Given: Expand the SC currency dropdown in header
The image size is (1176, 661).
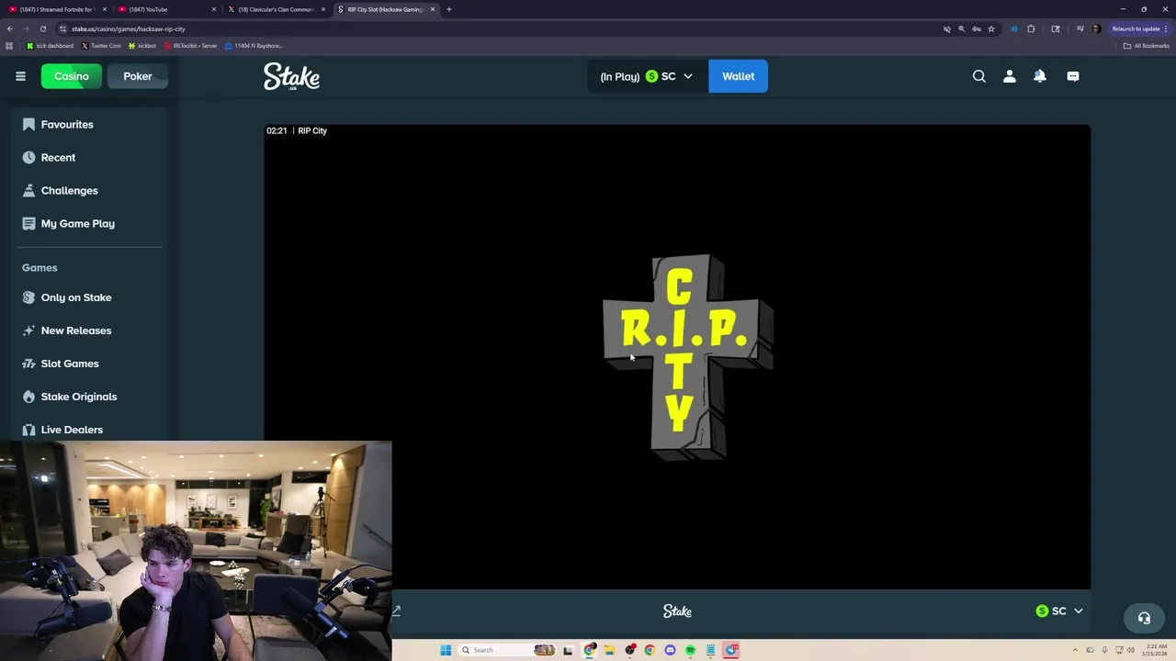Looking at the screenshot, I should point(647,76).
